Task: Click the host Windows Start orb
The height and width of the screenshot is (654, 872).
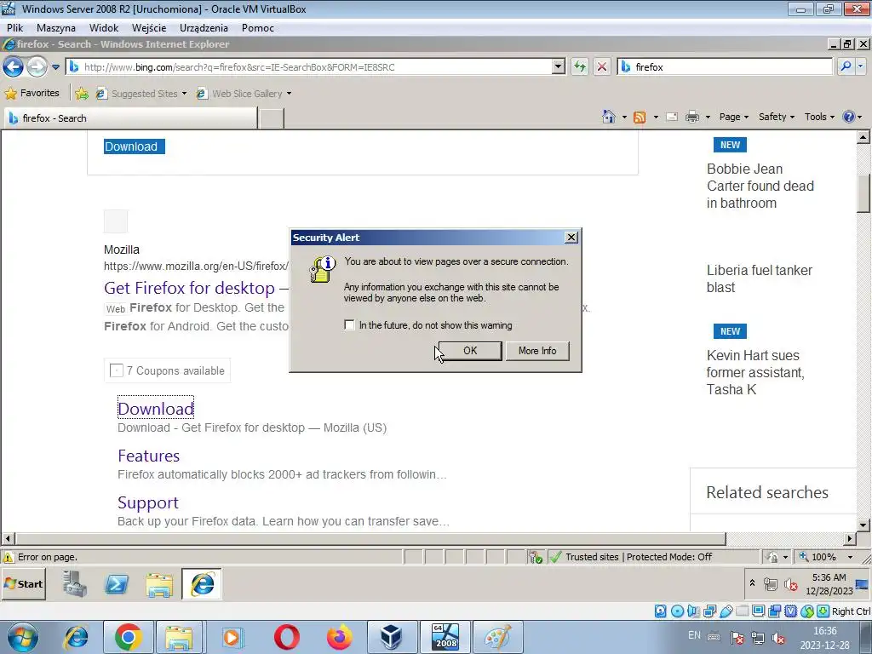Action: pos(23,637)
